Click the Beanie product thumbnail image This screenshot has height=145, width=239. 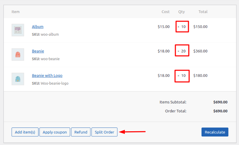pos(18,55)
